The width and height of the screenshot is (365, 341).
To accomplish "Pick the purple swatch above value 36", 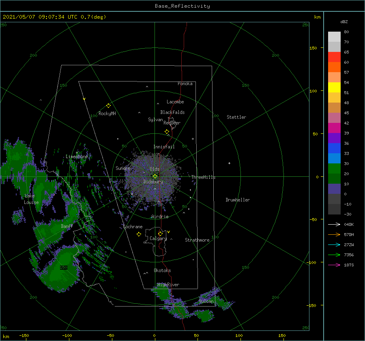I will pyautogui.click(x=334, y=138).
